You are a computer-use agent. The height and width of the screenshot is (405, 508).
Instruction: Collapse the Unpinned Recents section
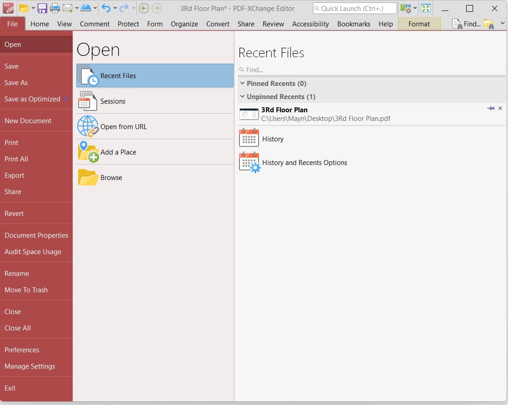pos(243,97)
